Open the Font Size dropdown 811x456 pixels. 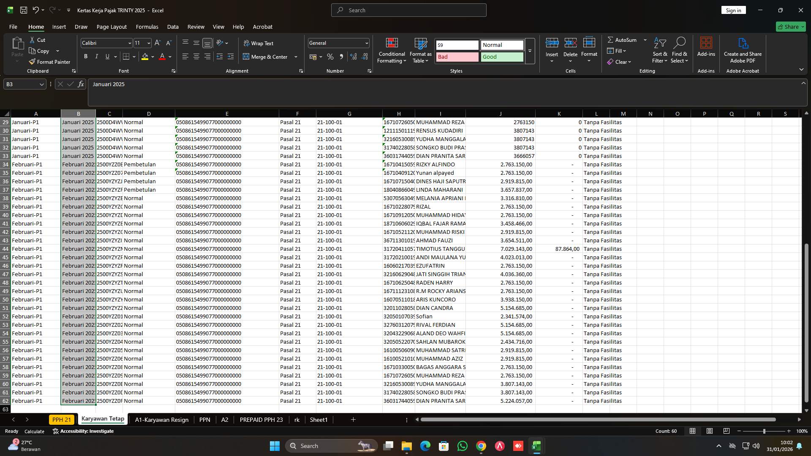(x=148, y=43)
